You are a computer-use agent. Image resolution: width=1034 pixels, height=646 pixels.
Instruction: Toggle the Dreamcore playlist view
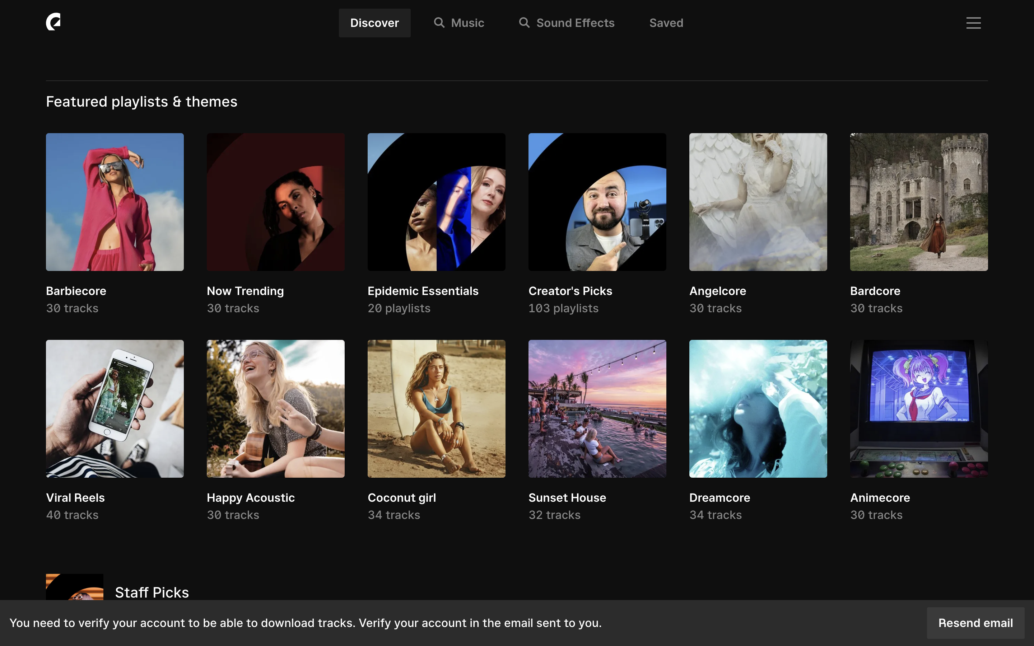pos(758,408)
